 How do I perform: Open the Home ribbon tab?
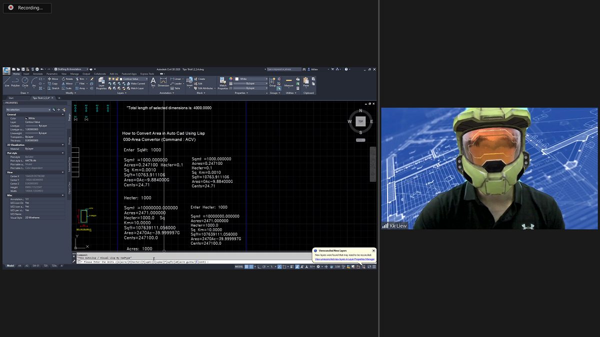tap(16, 74)
